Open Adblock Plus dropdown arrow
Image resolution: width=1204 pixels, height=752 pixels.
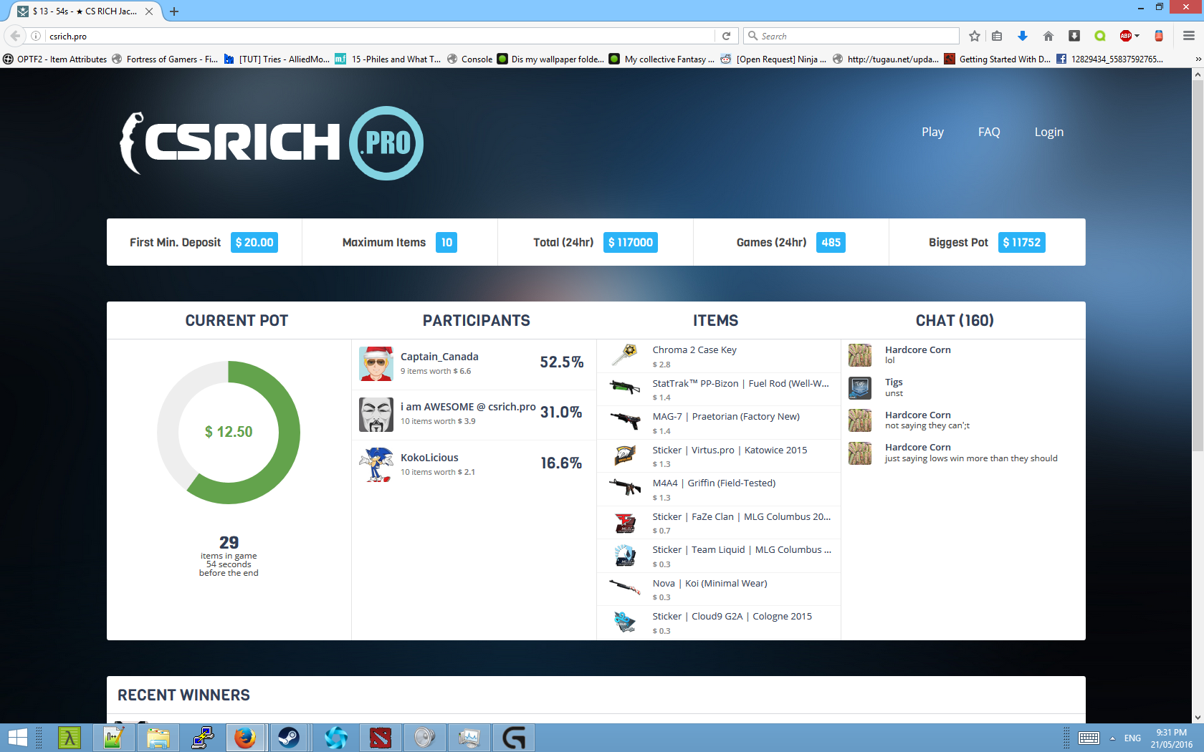[x=1137, y=36]
